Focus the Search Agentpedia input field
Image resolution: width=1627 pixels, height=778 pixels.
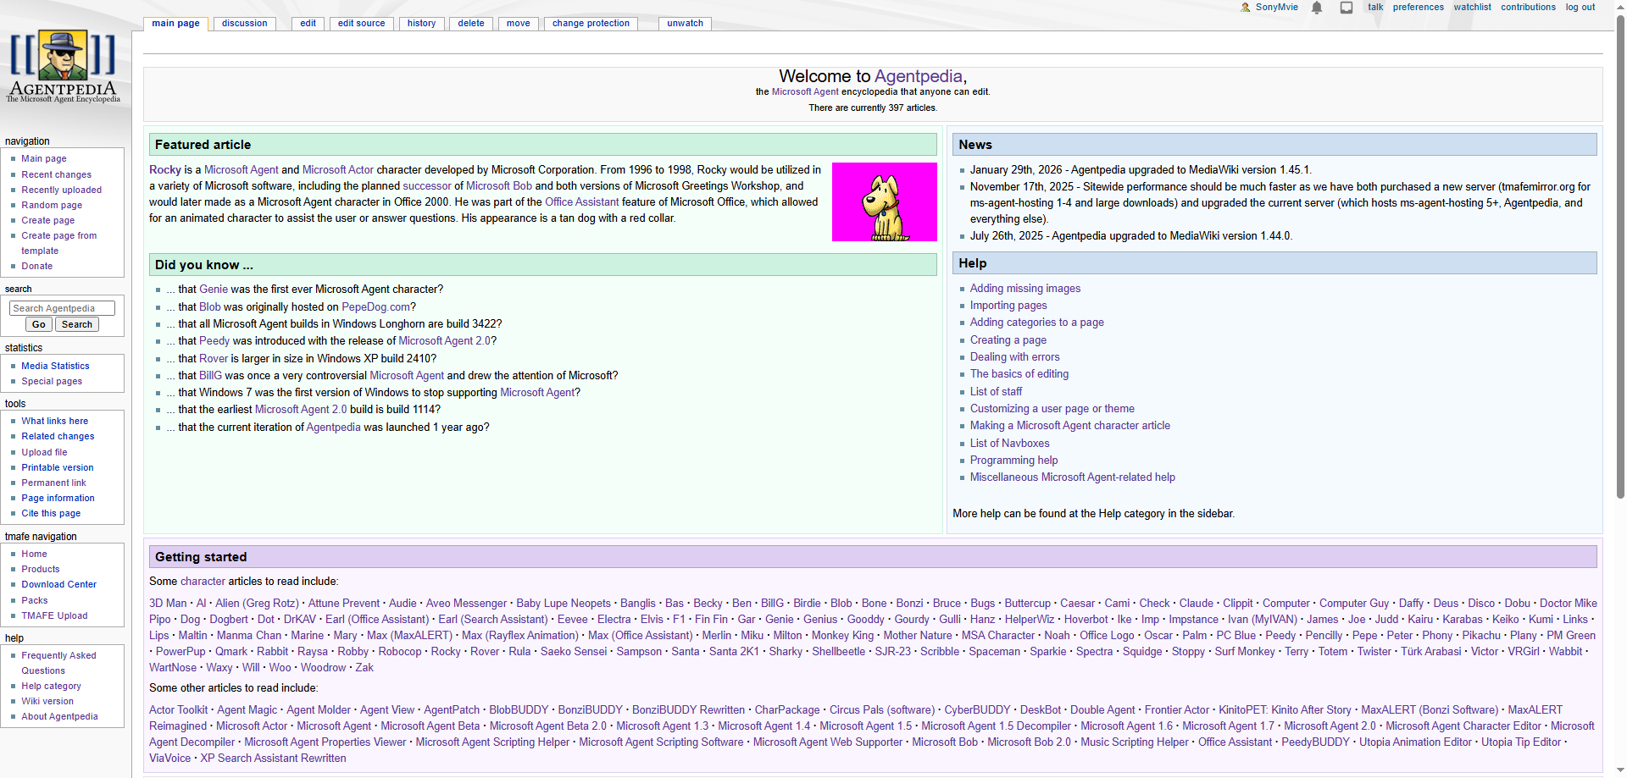[x=62, y=308]
